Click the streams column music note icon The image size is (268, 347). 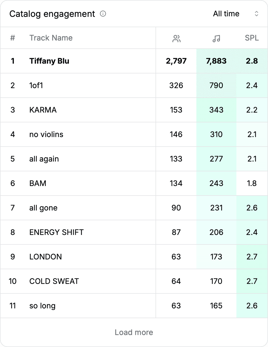click(216, 39)
